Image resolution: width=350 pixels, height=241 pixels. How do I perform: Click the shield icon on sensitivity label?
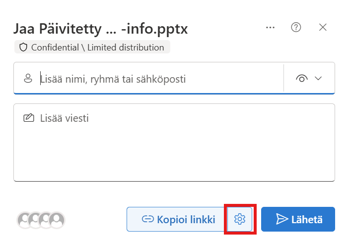coord(23,48)
